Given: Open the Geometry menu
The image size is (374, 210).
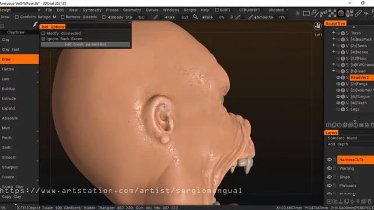Looking at the screenshot, I should [x=132, y=10].
